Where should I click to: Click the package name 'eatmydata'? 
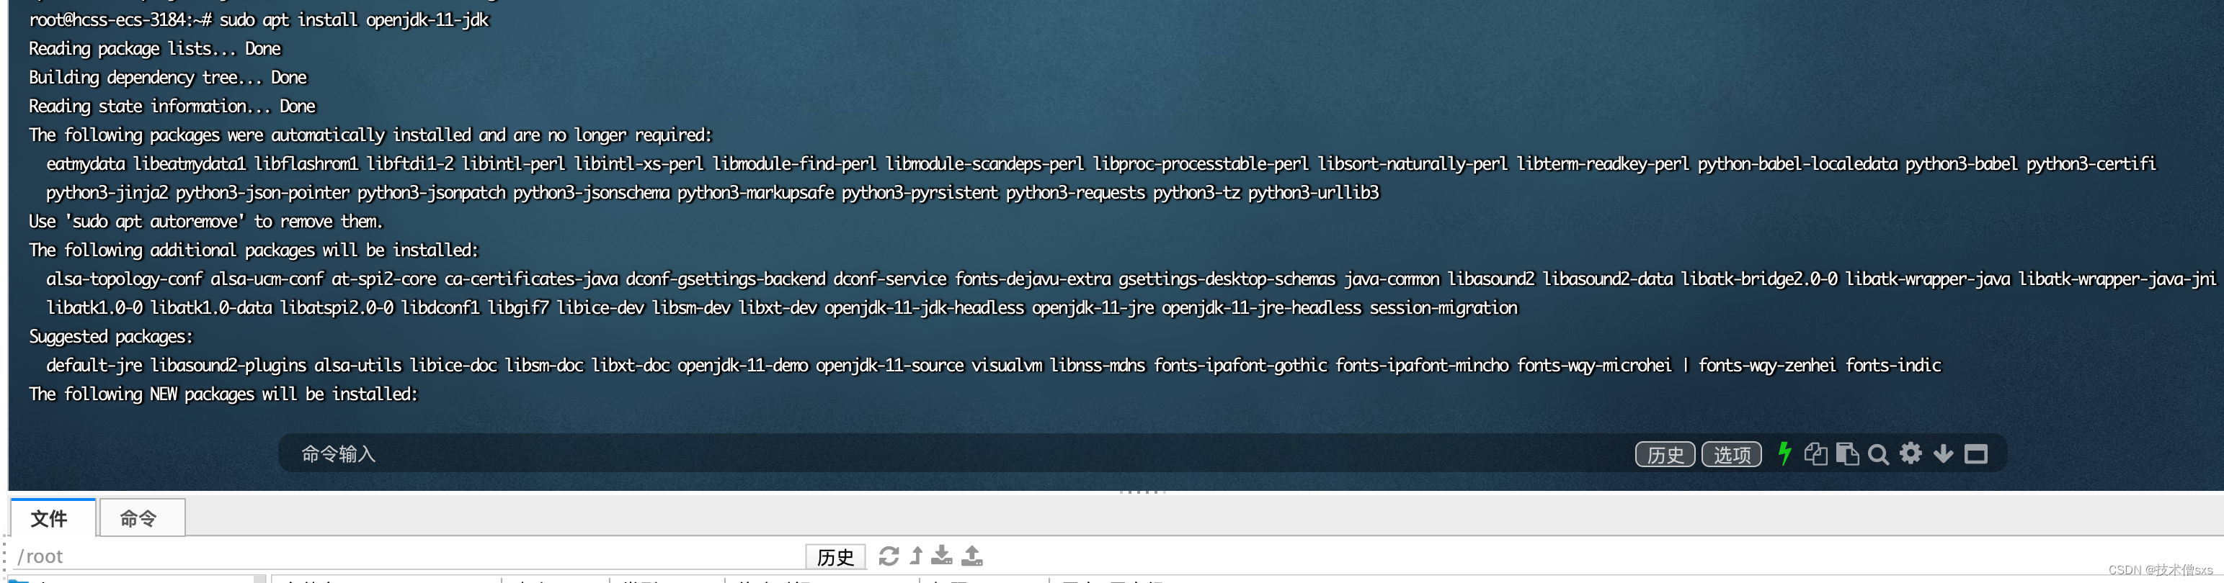[x=86, y=164]
